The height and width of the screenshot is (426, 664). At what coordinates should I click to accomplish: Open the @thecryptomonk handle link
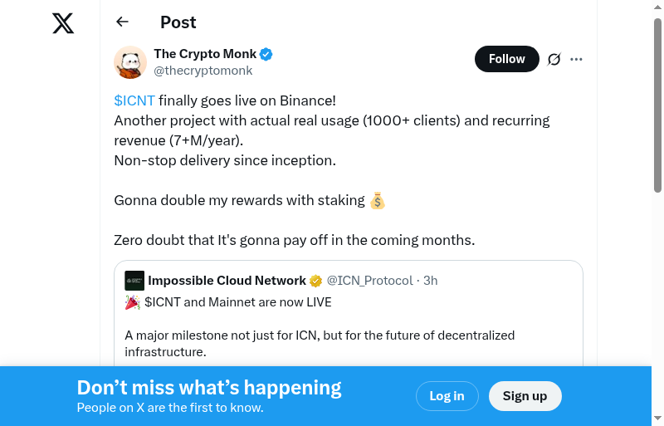tap(203, 71)
